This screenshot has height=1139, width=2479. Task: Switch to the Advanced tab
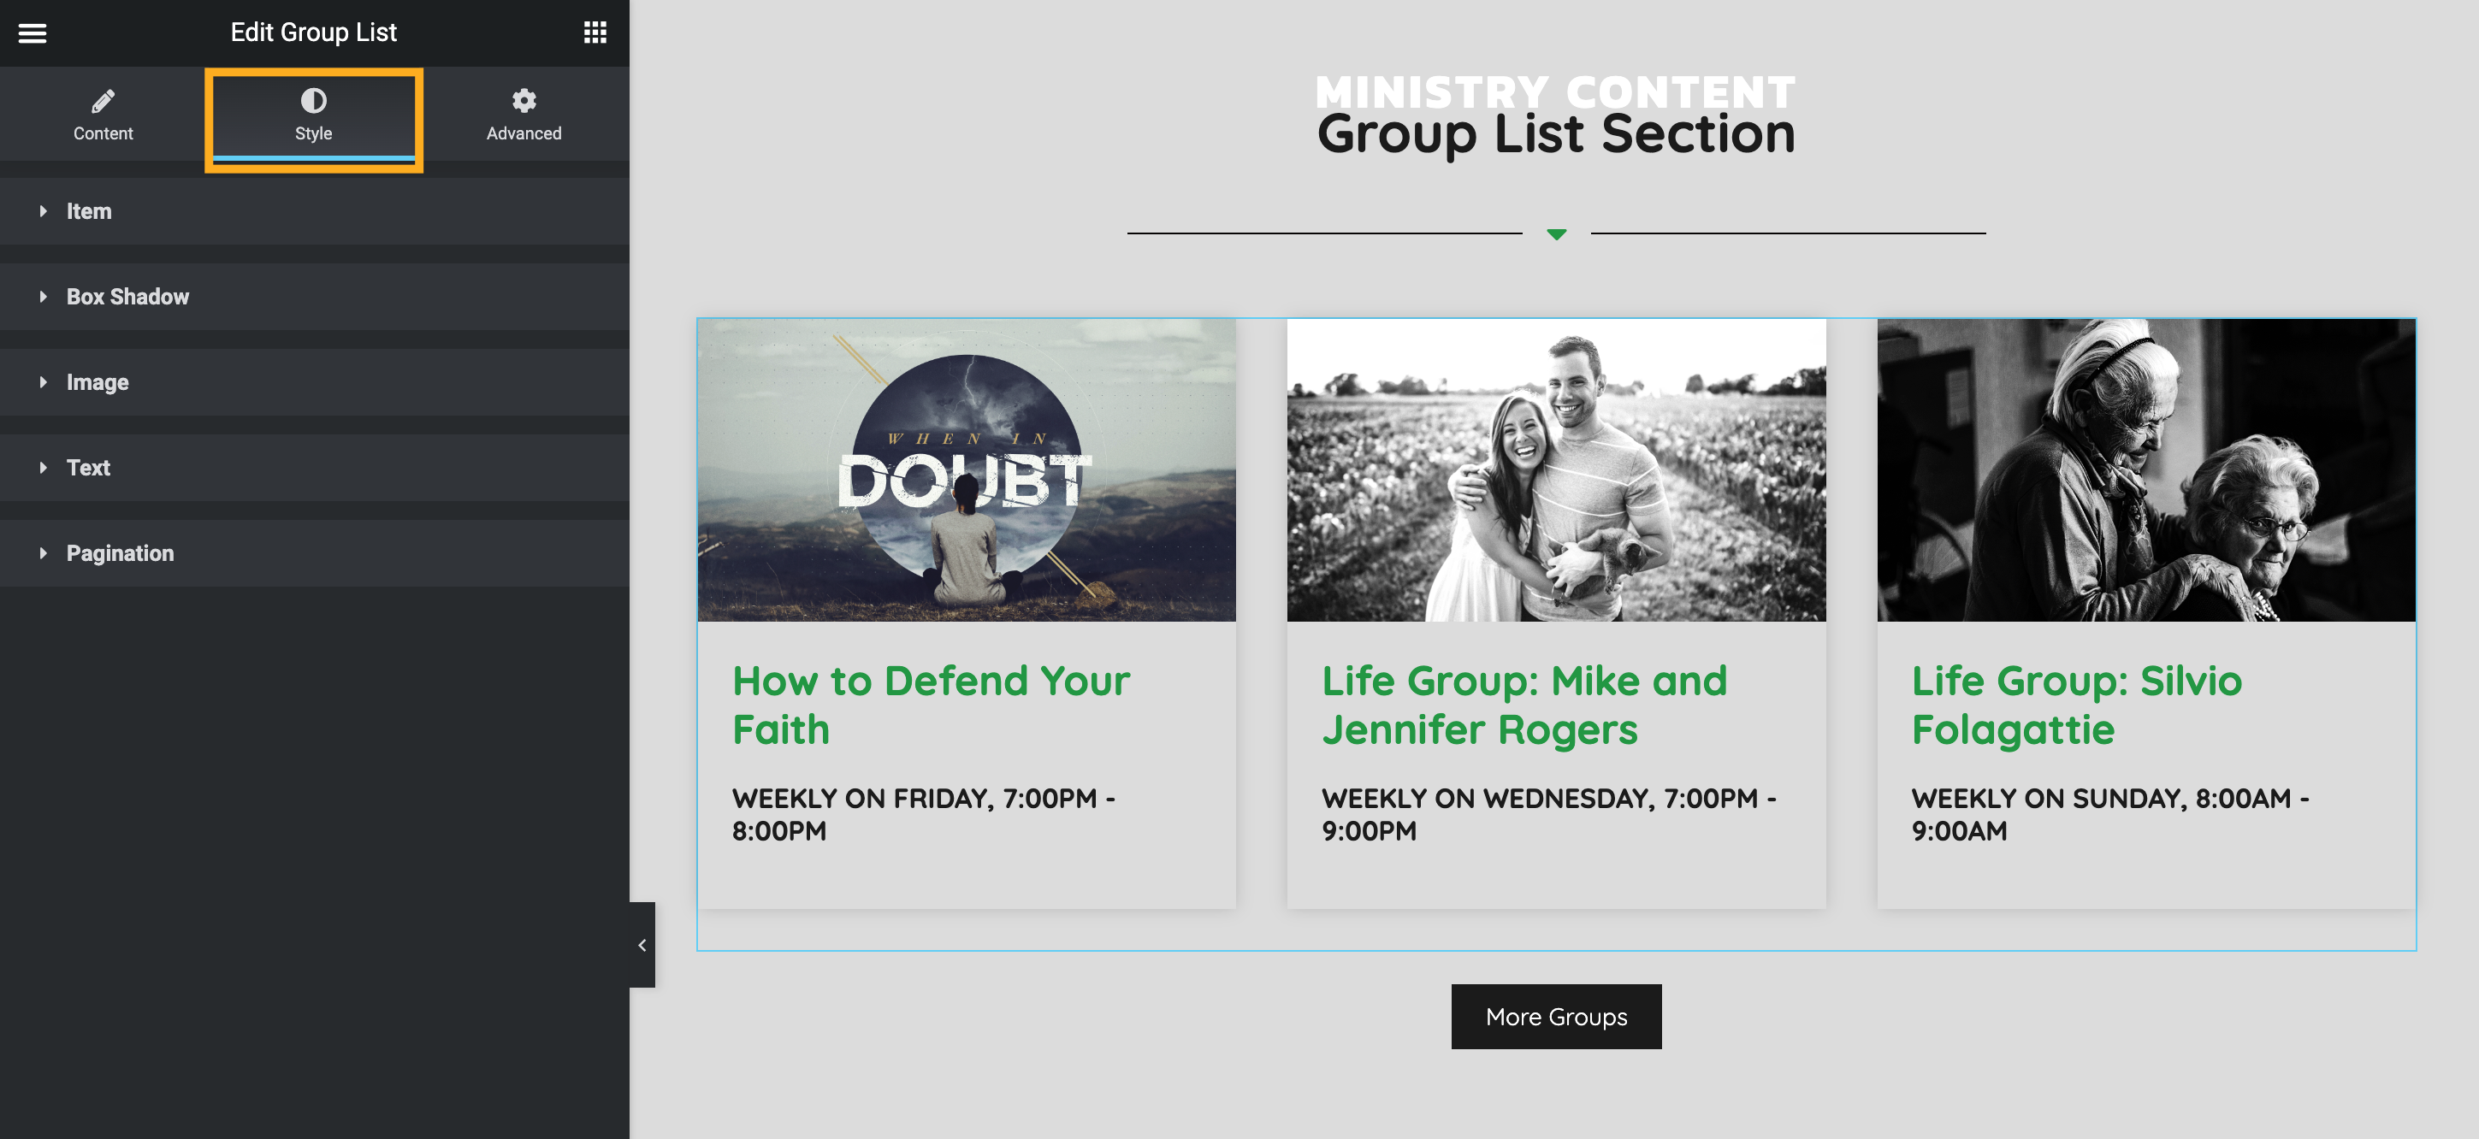click(524, 115)
